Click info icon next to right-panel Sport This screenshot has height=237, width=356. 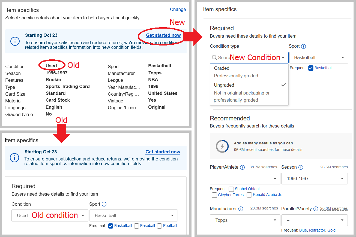click(x=304, y=46)
